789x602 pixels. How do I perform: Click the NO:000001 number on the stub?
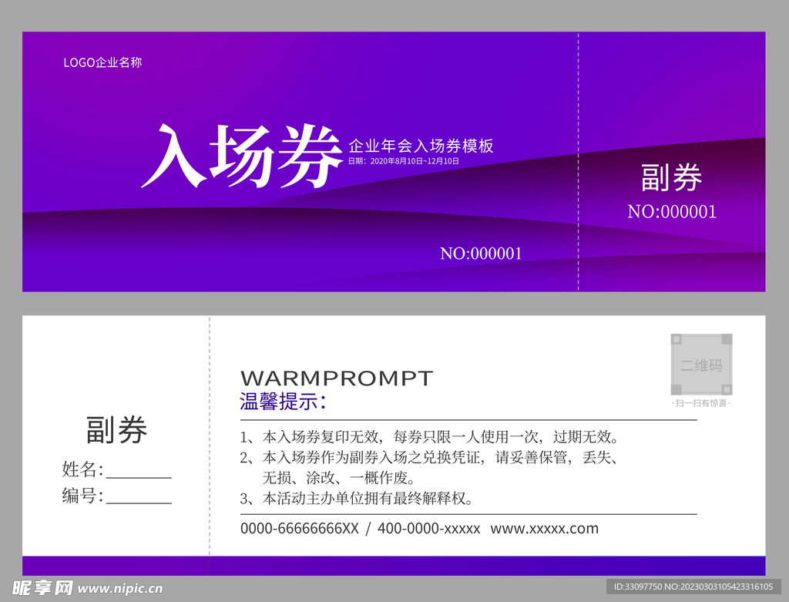coord(673,210)
